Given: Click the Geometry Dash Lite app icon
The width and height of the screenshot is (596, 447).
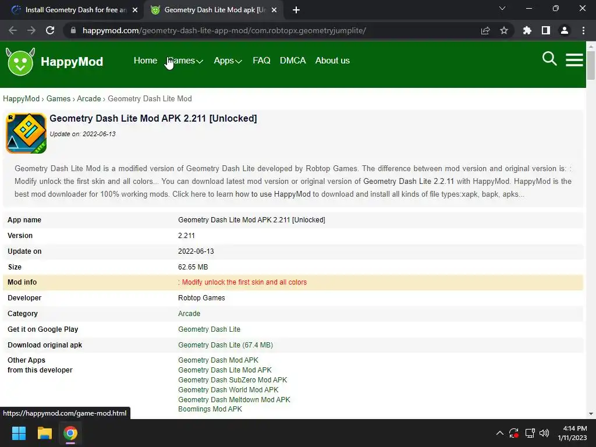Looking at the screenshot, I should (26, 133).
